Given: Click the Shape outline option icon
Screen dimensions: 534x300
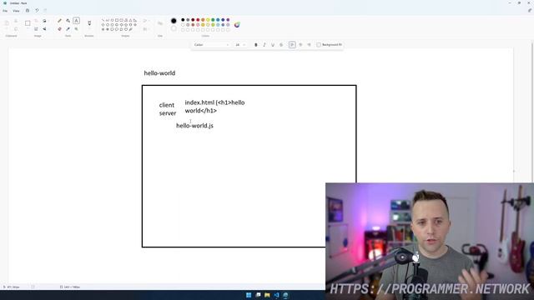Looking at the screenshot, I should tap(145, 21).
